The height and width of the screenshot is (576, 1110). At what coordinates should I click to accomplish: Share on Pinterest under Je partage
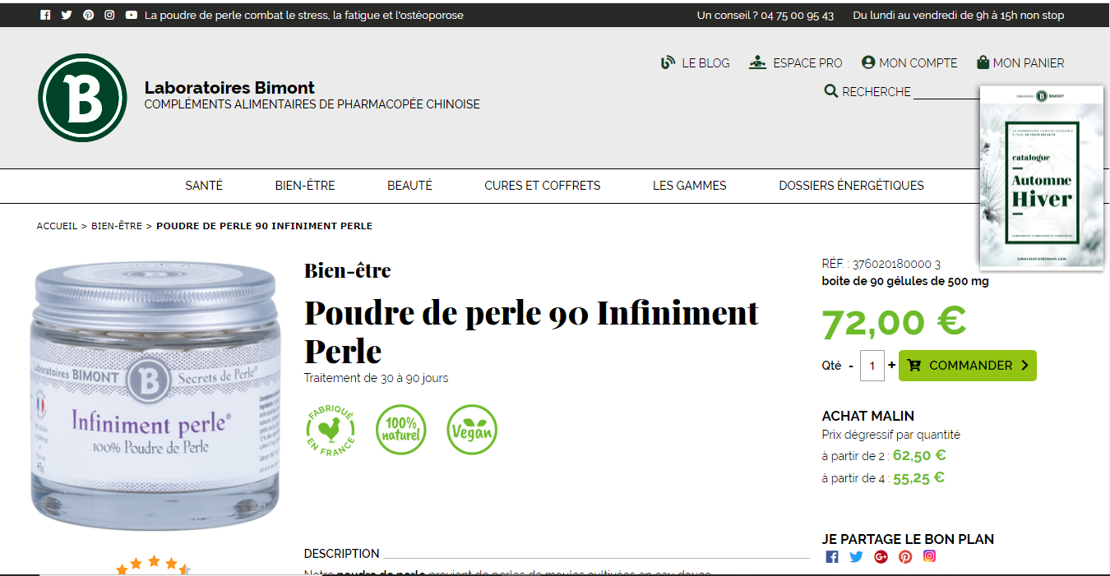tap(905, 557)
